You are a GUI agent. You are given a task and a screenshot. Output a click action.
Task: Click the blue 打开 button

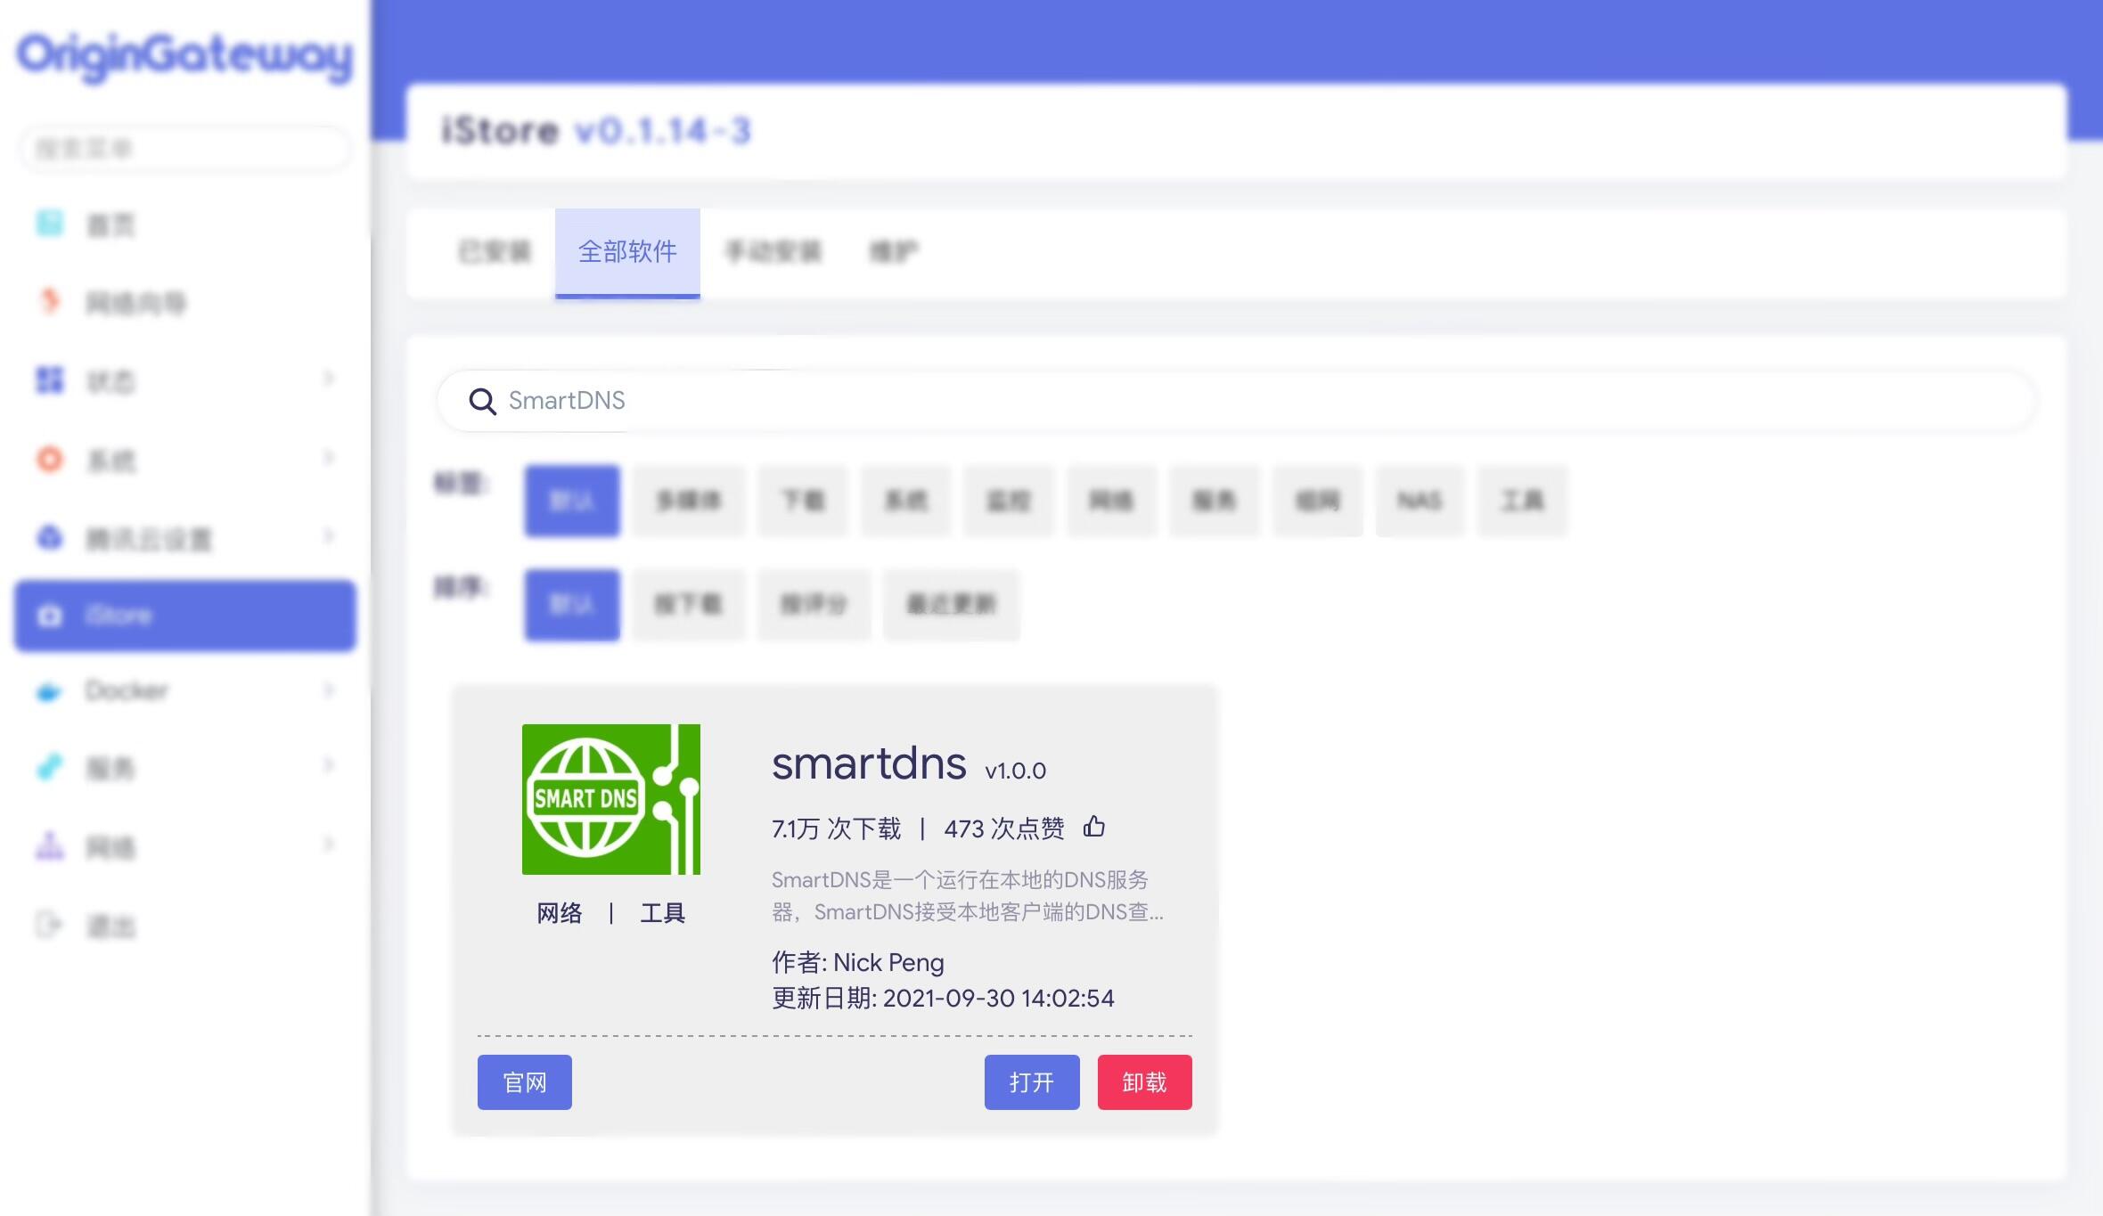[x=1032, y=1082]
